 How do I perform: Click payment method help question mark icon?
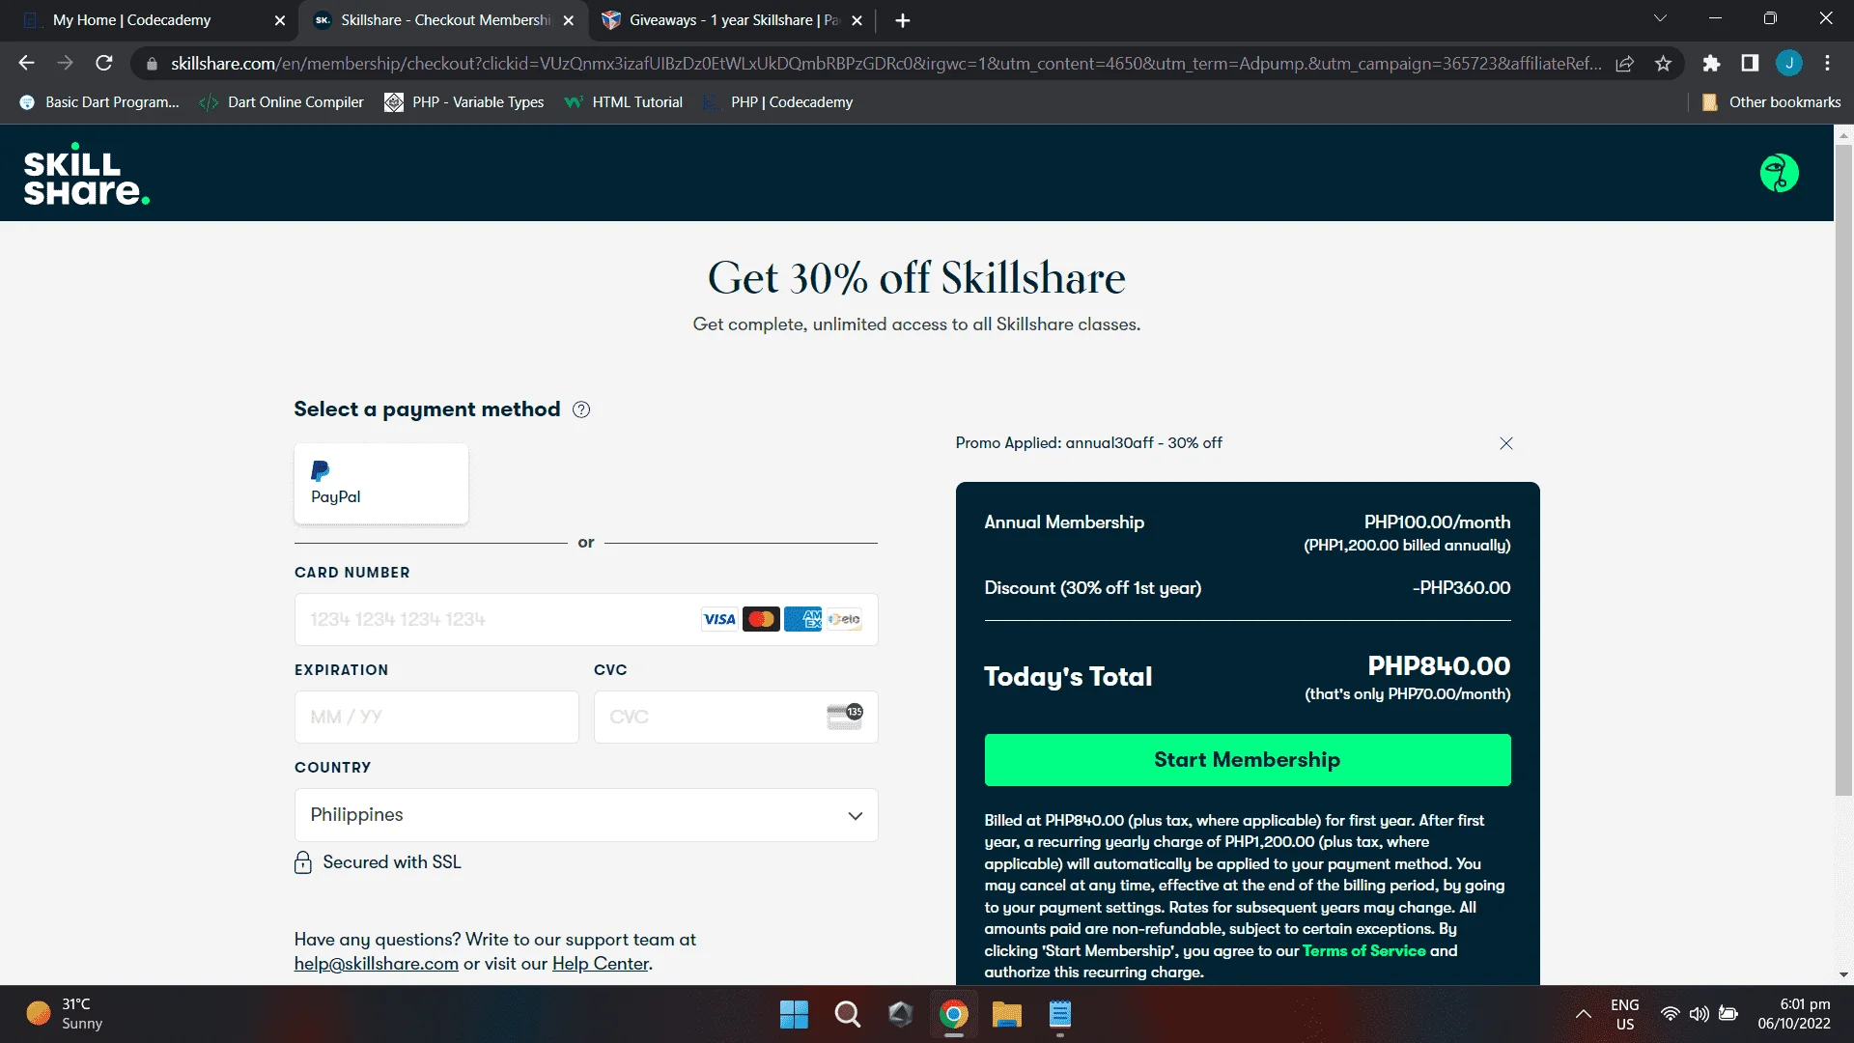581,409
